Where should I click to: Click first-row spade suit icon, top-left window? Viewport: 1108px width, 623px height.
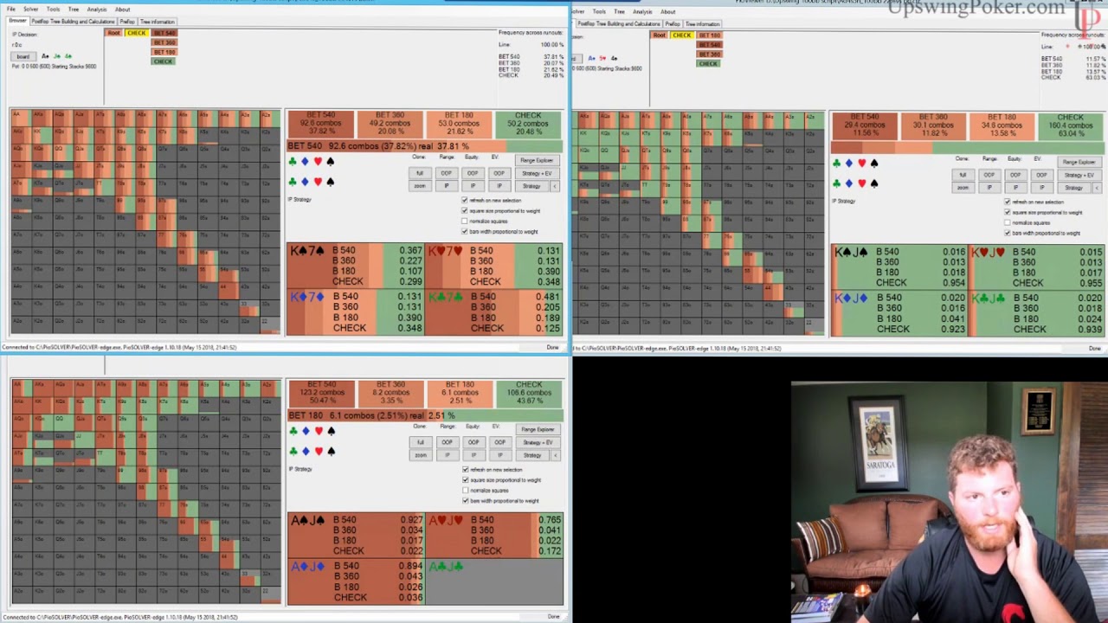(331, 162)
